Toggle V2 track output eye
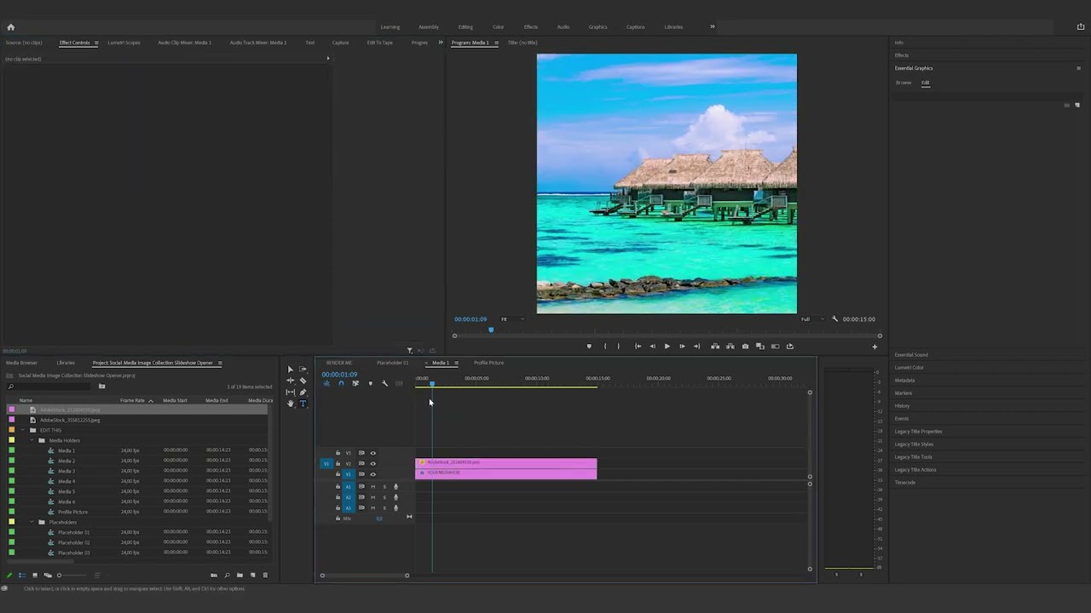 372,463
